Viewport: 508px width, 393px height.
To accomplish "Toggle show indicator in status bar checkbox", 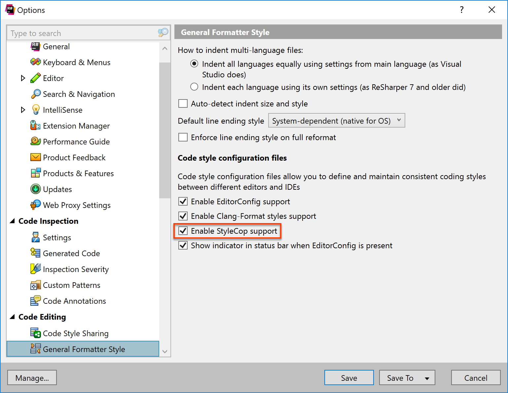I will [183, 246].
